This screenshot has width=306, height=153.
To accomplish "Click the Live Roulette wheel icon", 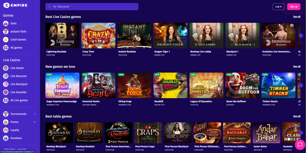I will point(6,92).
